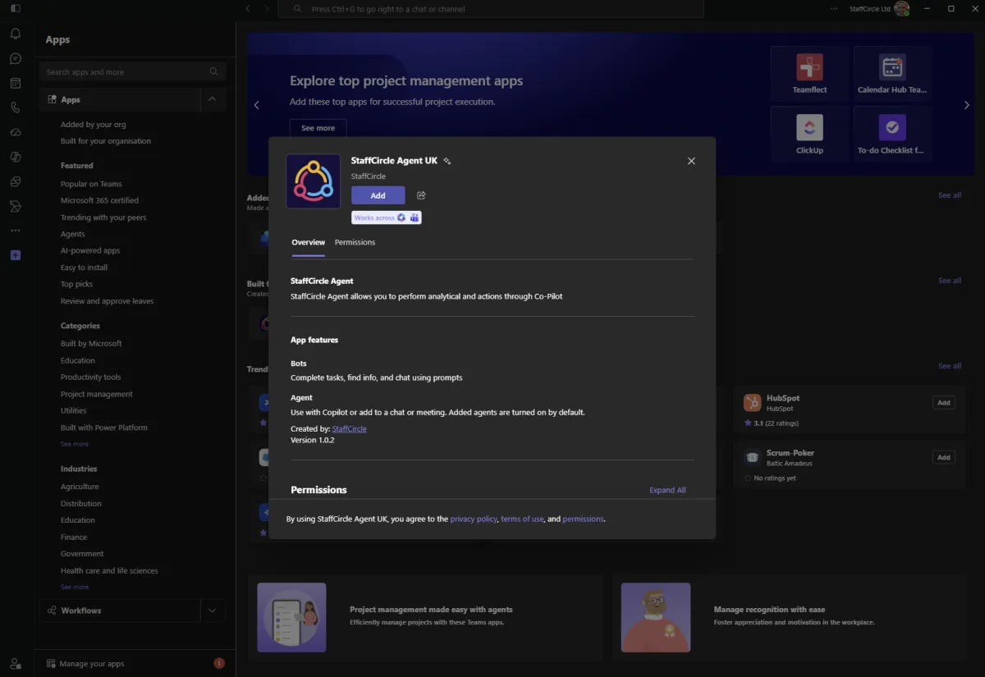This screenshot has height=677, width=985.
Task: Select Project management category
Action: 96,394
